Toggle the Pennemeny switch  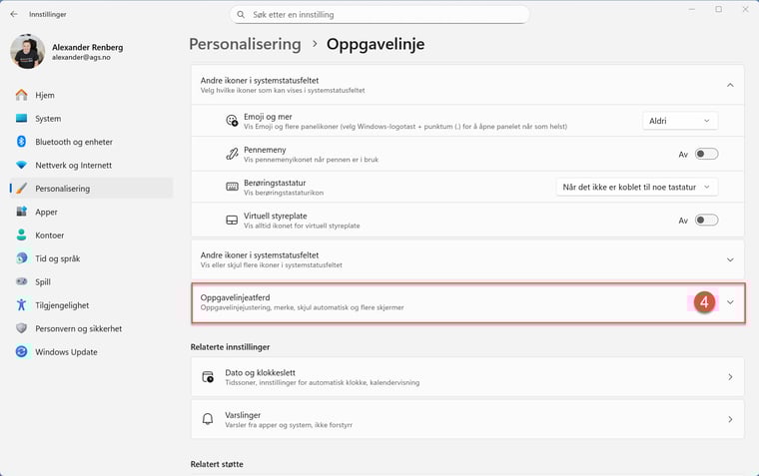pyautogui.click(x=706, y=154)
